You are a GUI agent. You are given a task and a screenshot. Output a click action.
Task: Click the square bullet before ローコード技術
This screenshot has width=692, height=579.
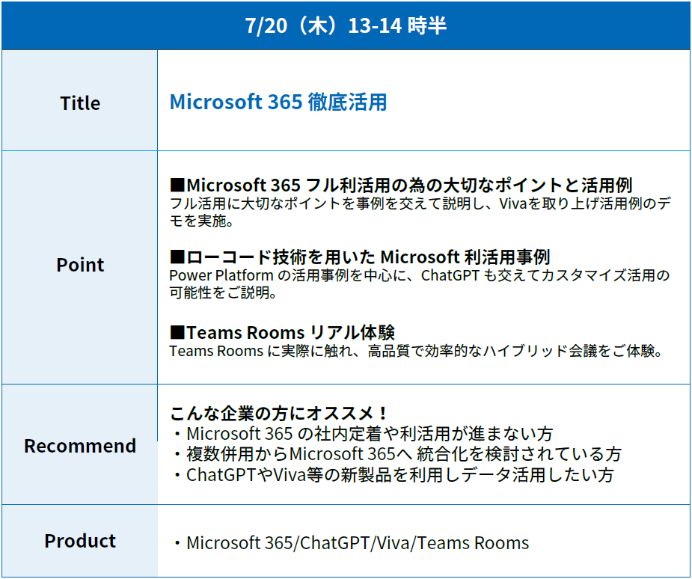[x=177, y=257]
